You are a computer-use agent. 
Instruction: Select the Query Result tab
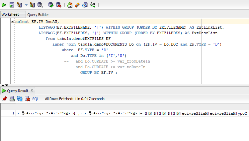point(18,90)
